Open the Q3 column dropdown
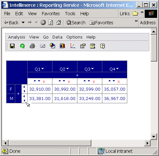Image resolution: width=159 pixels, height=156 pixels. click(92, 69)
